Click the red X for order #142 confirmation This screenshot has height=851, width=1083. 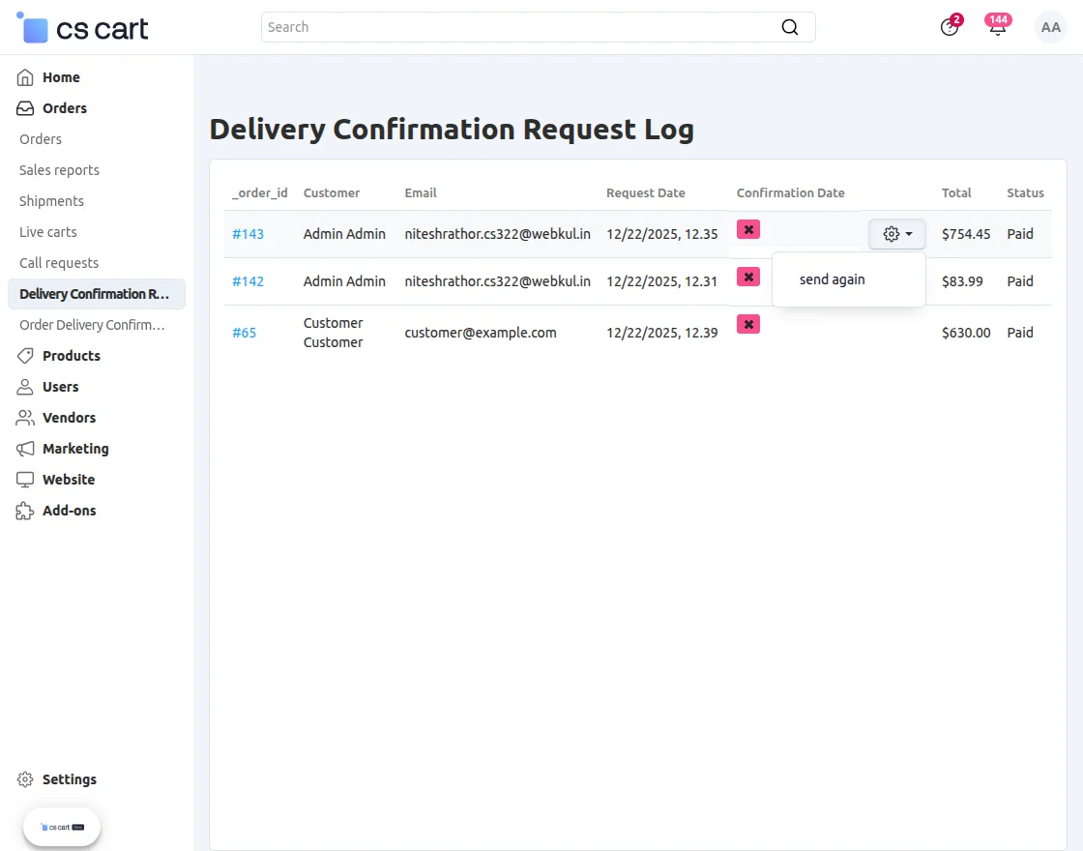pos(747,277)
